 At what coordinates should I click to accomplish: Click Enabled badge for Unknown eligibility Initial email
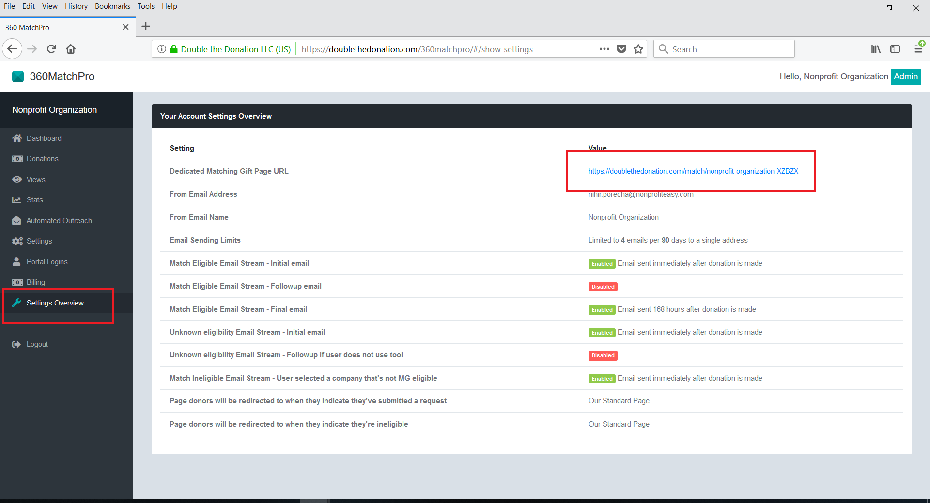coord(602,333)
